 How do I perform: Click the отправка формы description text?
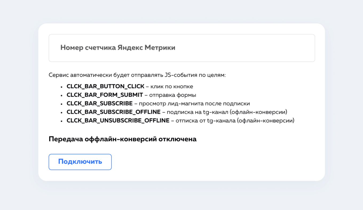[173, 95]
